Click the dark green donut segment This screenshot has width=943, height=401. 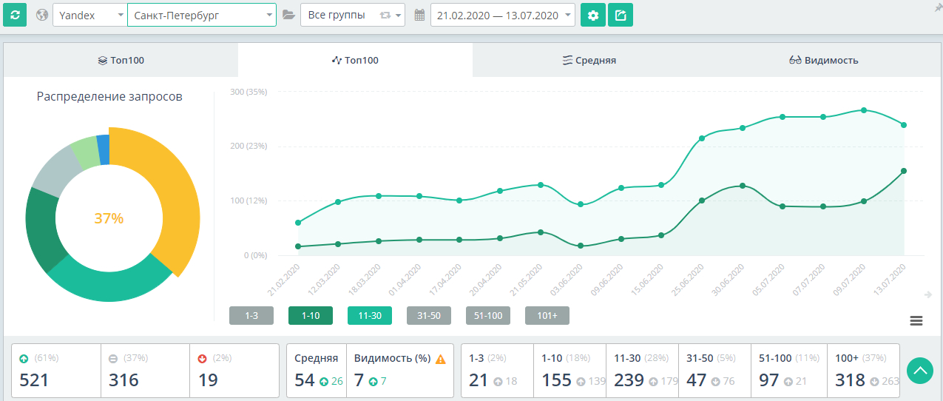coord(43,229)
